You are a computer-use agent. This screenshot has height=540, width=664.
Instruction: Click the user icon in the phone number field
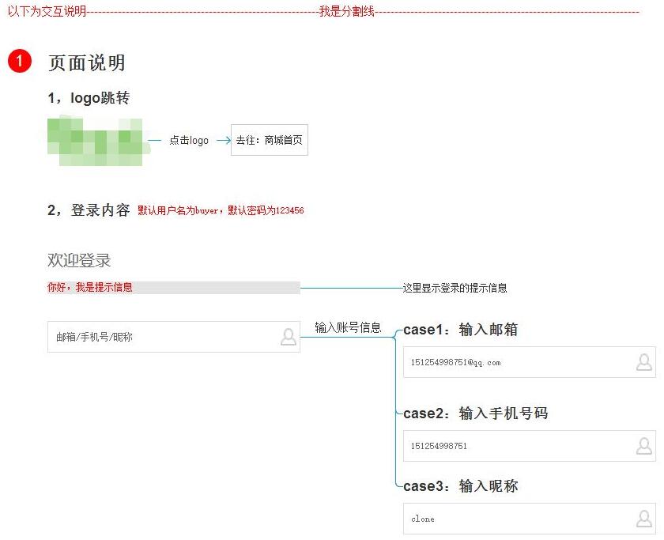(x=644, y=446)
